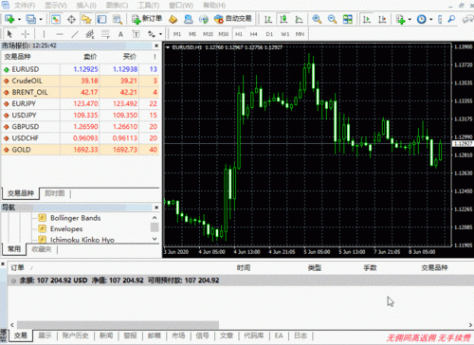The width and height of the screenshot is (474, 345).
Task: Select the trendline drawing tool
Action: coord(75,34)
